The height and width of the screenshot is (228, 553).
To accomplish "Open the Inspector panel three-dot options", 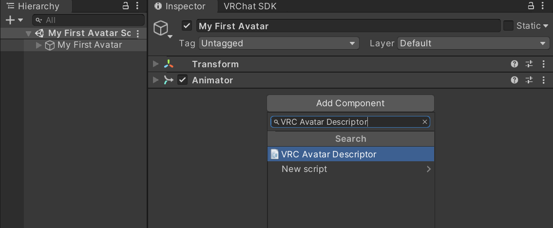I will tap(545, 6).
